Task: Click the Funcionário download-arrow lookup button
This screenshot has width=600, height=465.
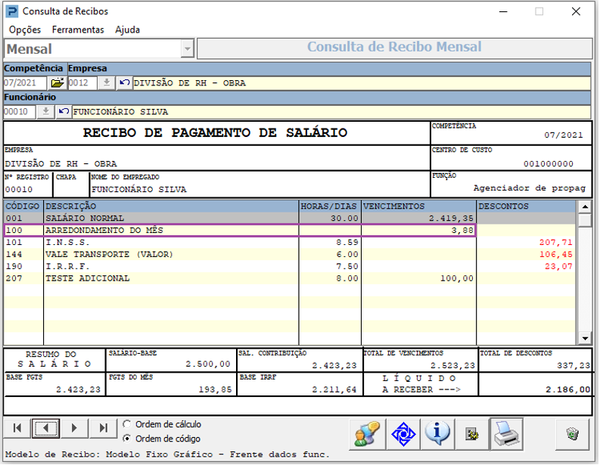Action: click(45, 112)
